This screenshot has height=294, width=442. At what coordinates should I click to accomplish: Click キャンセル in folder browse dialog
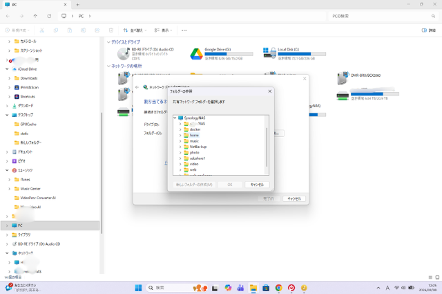tap(257, 185)
